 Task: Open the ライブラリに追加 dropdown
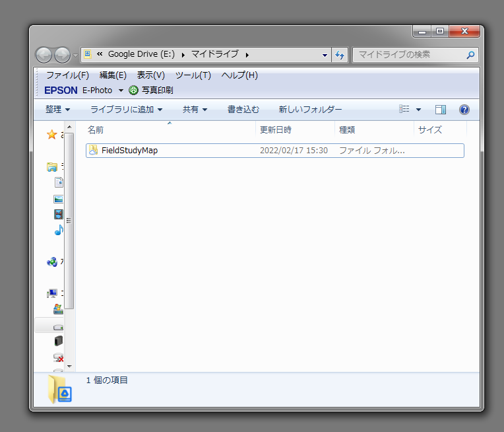(126, 110)
